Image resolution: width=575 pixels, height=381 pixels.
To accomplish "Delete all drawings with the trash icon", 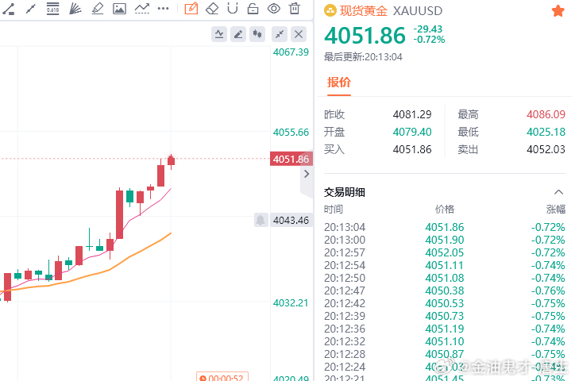I will pyautogui.click(x=295, y=9).
